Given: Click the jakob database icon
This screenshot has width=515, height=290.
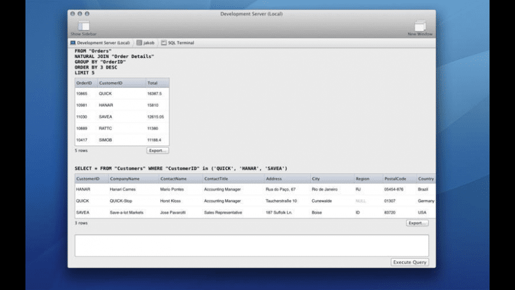Looking at the screenshot, I should (139, 43).
